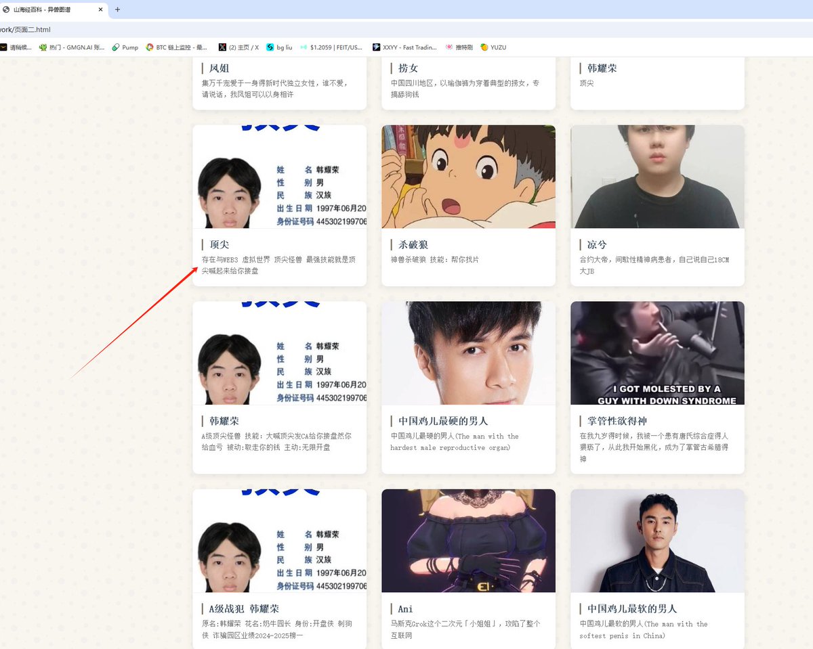This screenshot has height=649, width=813.
Task: Click the description starting 'A级顶尖怪兽 技能'
Action: [276, 442]
